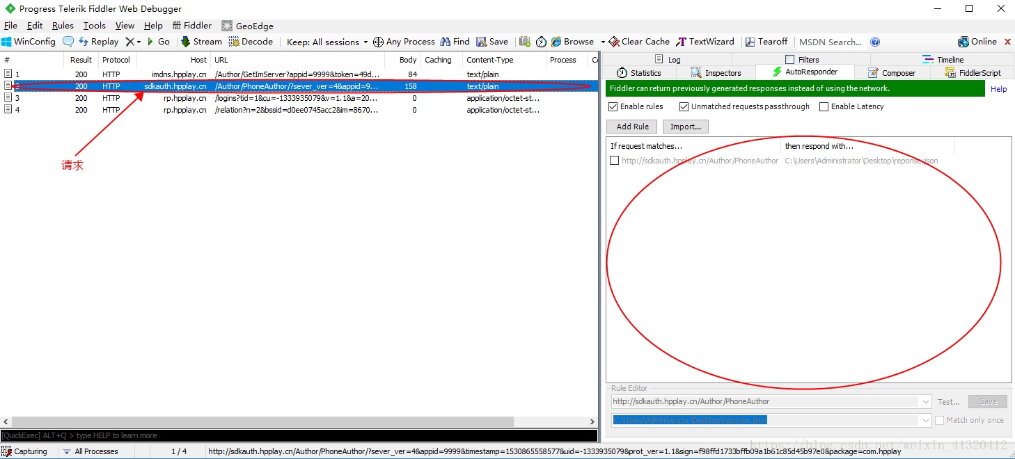
Task: Close the toolbar with red X
Action: coord(1007,42)
